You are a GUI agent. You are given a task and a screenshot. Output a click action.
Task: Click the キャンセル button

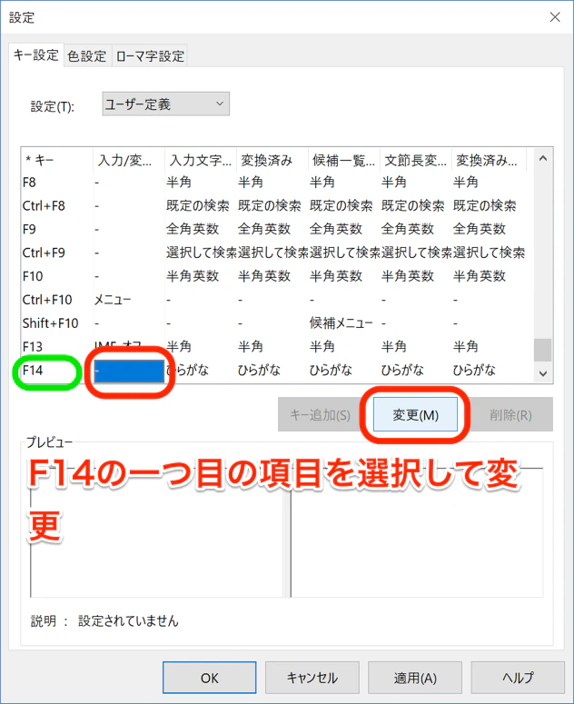(x=312, y=677)
